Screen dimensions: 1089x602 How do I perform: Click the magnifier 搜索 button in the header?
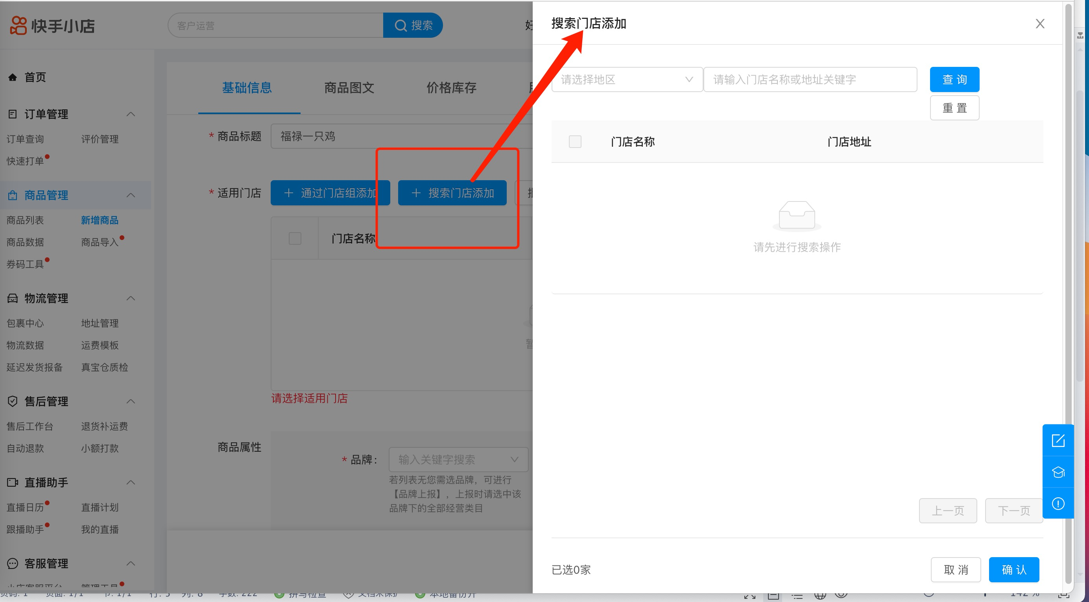coord(413,25)
